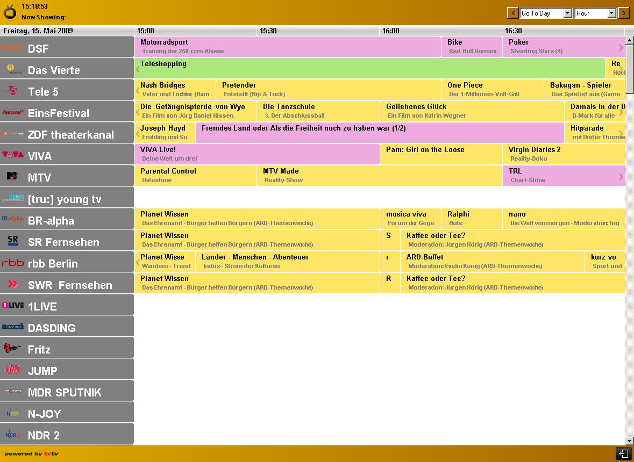Select Hitparade mit Dieter Thomas
This screenshot has height=462, width=634.
tap(595, 132)
